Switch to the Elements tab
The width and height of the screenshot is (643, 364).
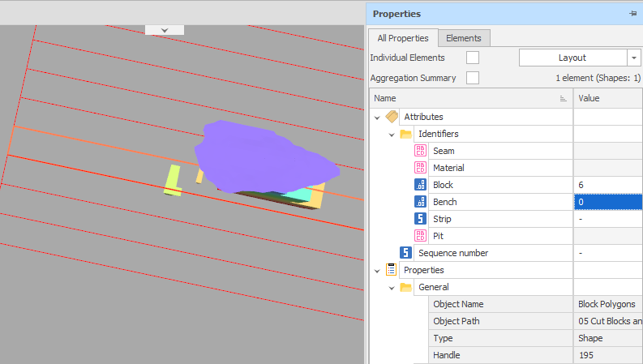tap(464, 38)
